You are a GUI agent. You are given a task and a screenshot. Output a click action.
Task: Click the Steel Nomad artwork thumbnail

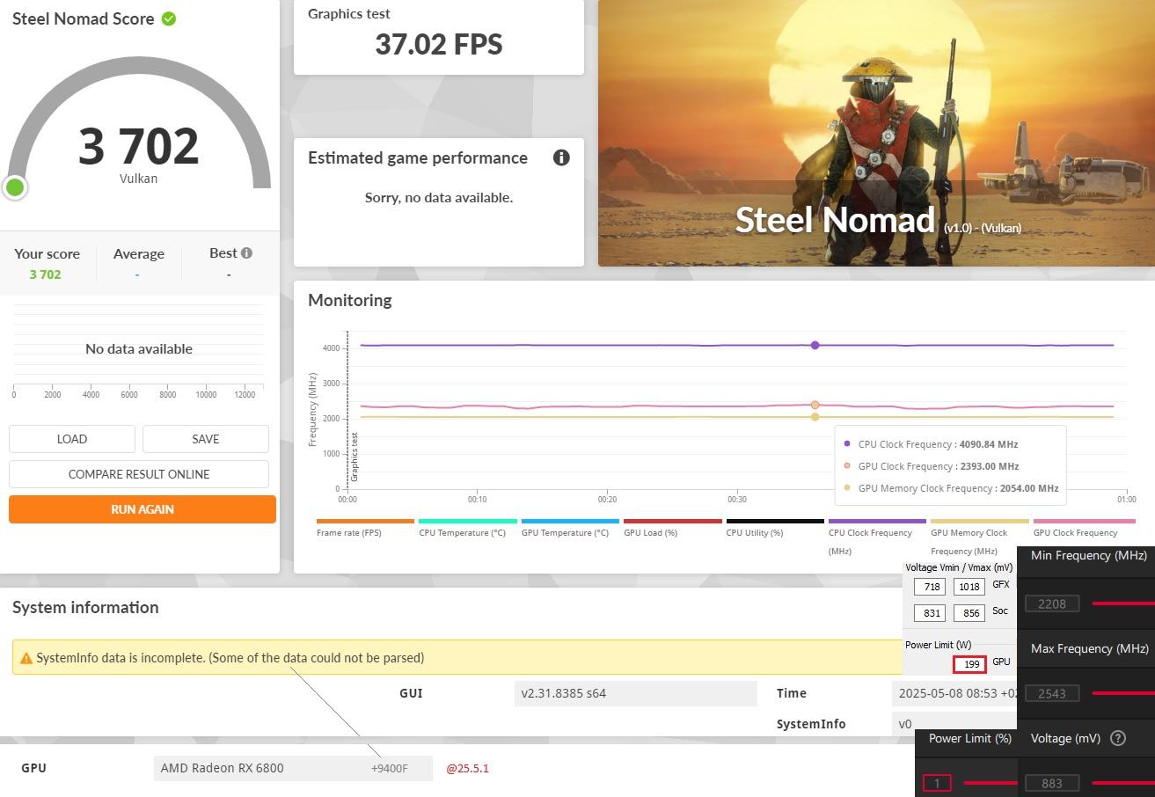pyautogui.click(x=876, y=133)
